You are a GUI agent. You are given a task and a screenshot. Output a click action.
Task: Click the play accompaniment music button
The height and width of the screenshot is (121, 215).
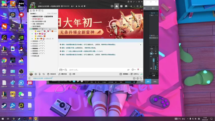pyautogui.click(x=63, y=74)
